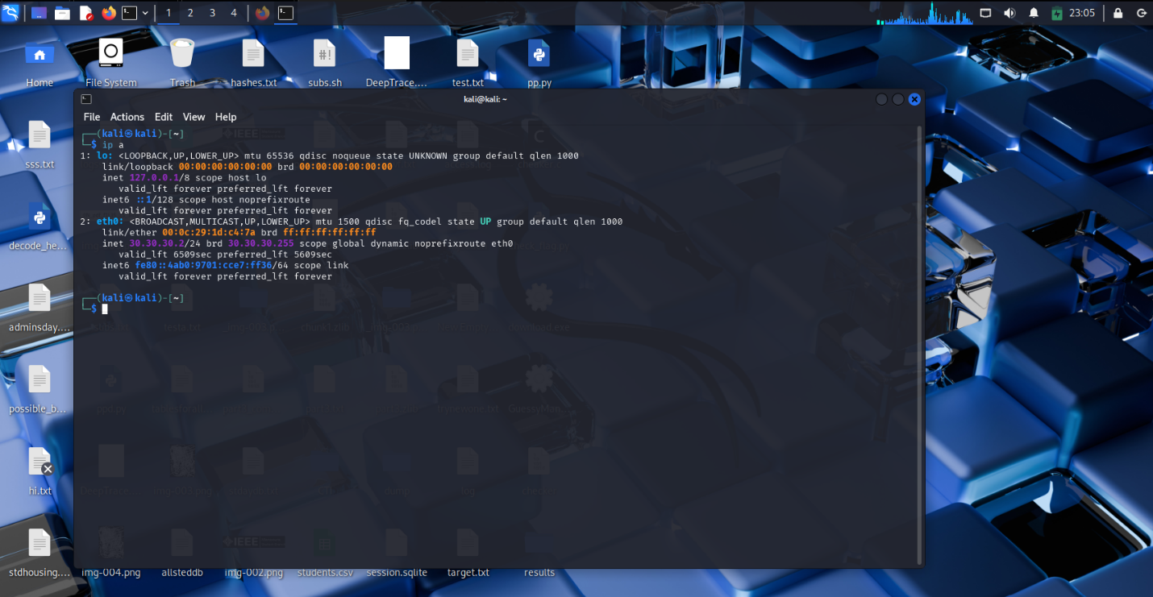
Task: Switch to workspace 2
Action: click(190, 13)
